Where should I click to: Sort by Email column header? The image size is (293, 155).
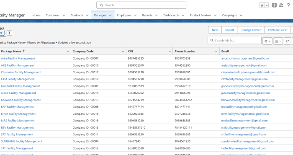click(x=225, y=51)
